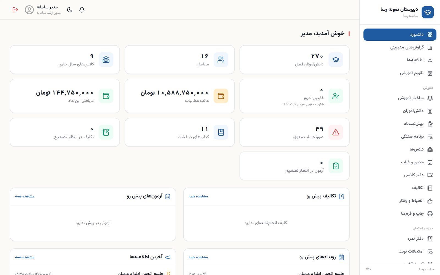440x275 pixels.
Task: Click the انضباط و رفتار thumbs-up icon
Action: tap(430, 201)
